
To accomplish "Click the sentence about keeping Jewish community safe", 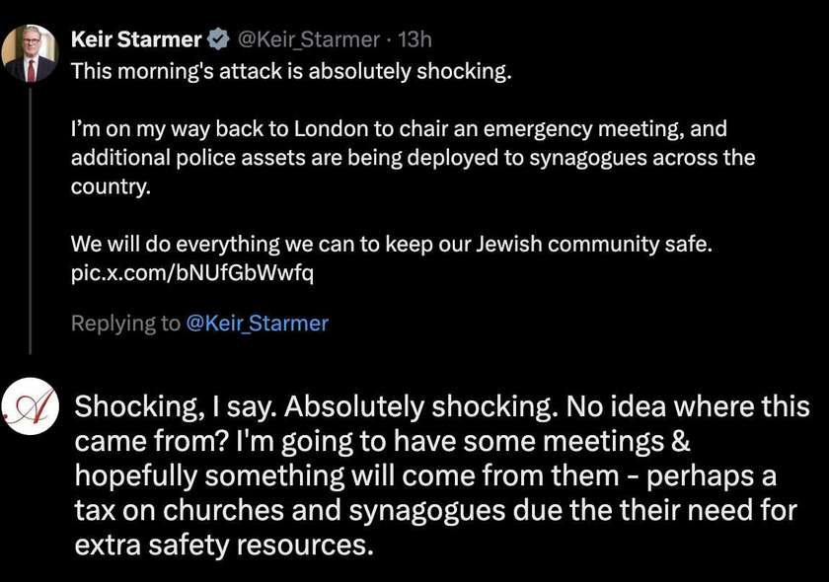I will (391, 244).
